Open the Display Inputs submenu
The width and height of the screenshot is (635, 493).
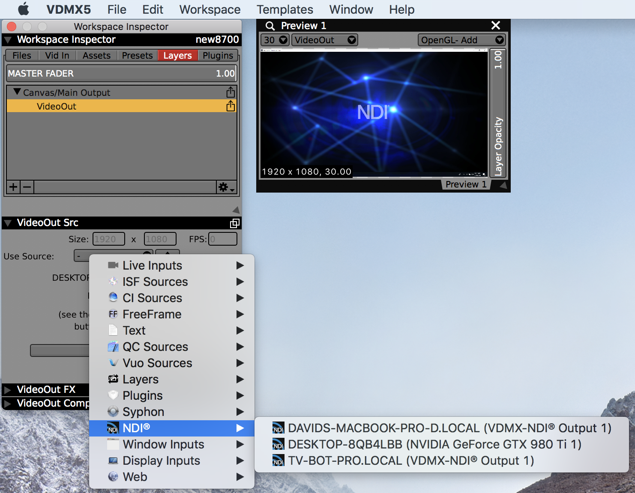click(x=172, y=460)
